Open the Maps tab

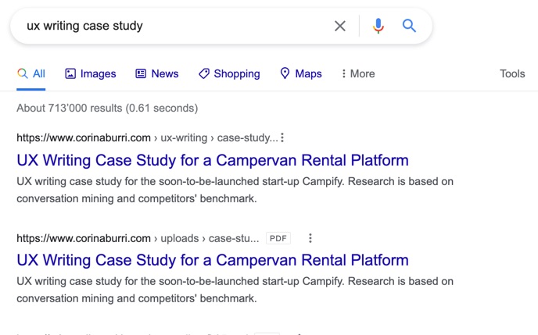pyautogui.click(x=301, y=73)
